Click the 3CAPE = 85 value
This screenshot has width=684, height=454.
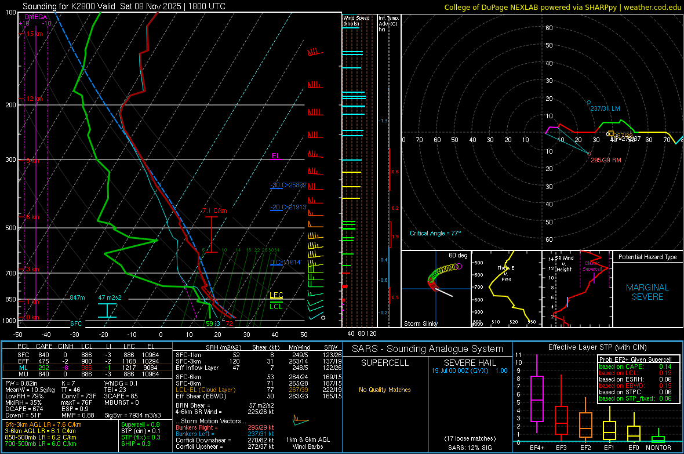click(121, 396)
